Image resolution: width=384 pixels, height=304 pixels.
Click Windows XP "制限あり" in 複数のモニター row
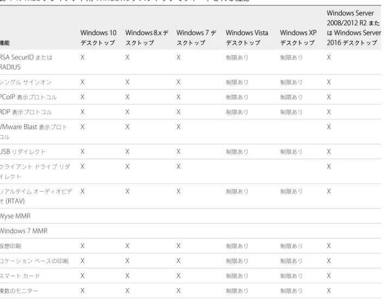click(x=291, y=290)
